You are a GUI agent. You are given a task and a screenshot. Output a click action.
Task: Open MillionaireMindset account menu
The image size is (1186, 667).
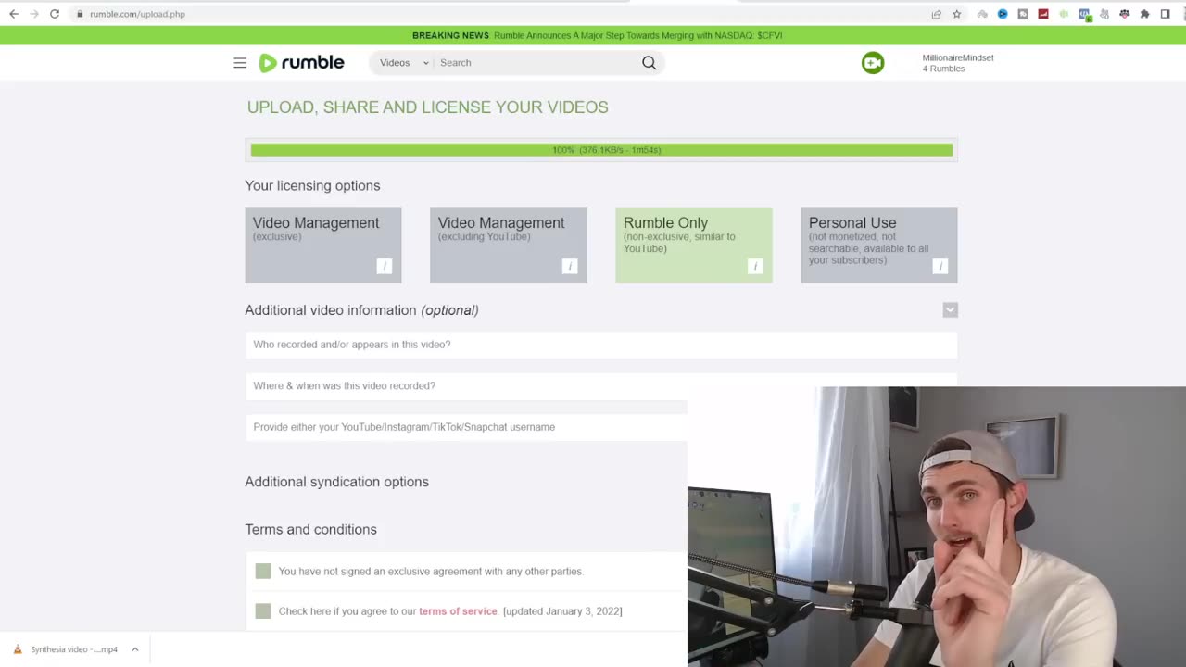tap(958, 57)
